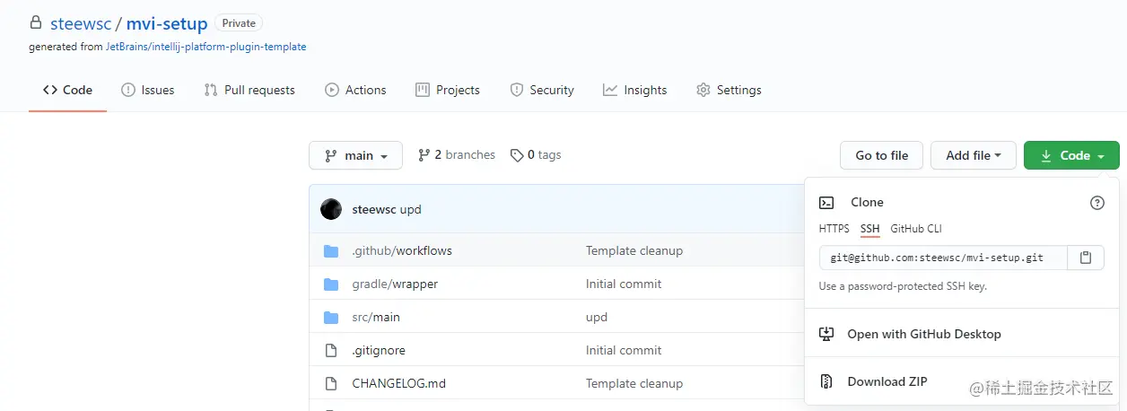This screenshot has width=1127, height=411.
Task: Click the private repository lock icon
Action: coord(35,23)
